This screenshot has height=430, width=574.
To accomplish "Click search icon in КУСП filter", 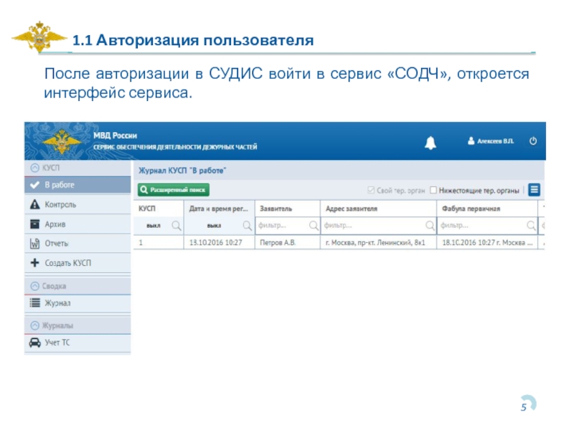I will pos(176,226).
